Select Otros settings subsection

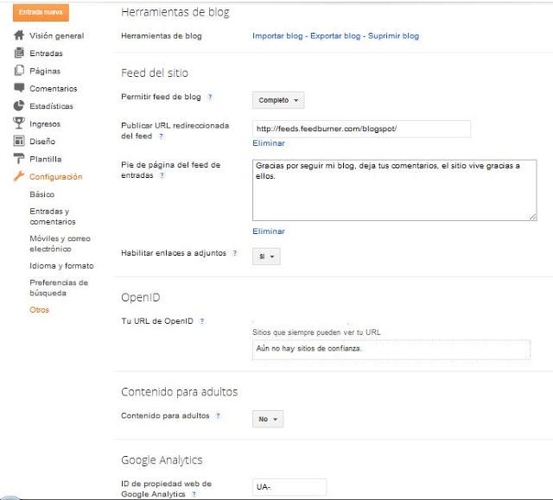39,310
